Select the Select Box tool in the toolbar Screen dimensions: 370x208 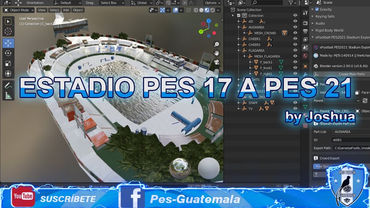tap(8, 22)
